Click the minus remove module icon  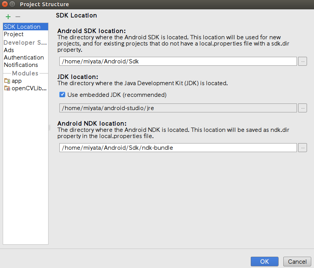[x=18, y=17]
